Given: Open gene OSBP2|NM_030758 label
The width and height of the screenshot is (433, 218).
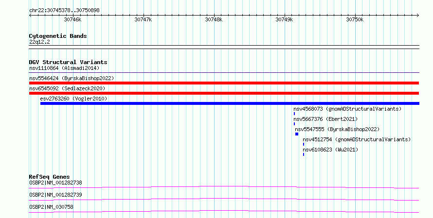Looking at the screenshot, I should point(51,207).
